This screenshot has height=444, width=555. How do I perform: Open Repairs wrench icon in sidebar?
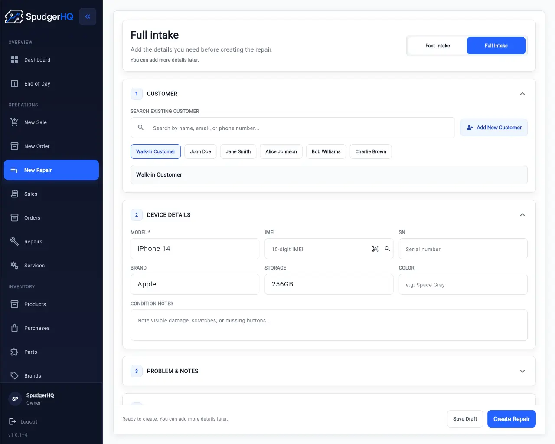pyautogui.click(x=14, y=242)
